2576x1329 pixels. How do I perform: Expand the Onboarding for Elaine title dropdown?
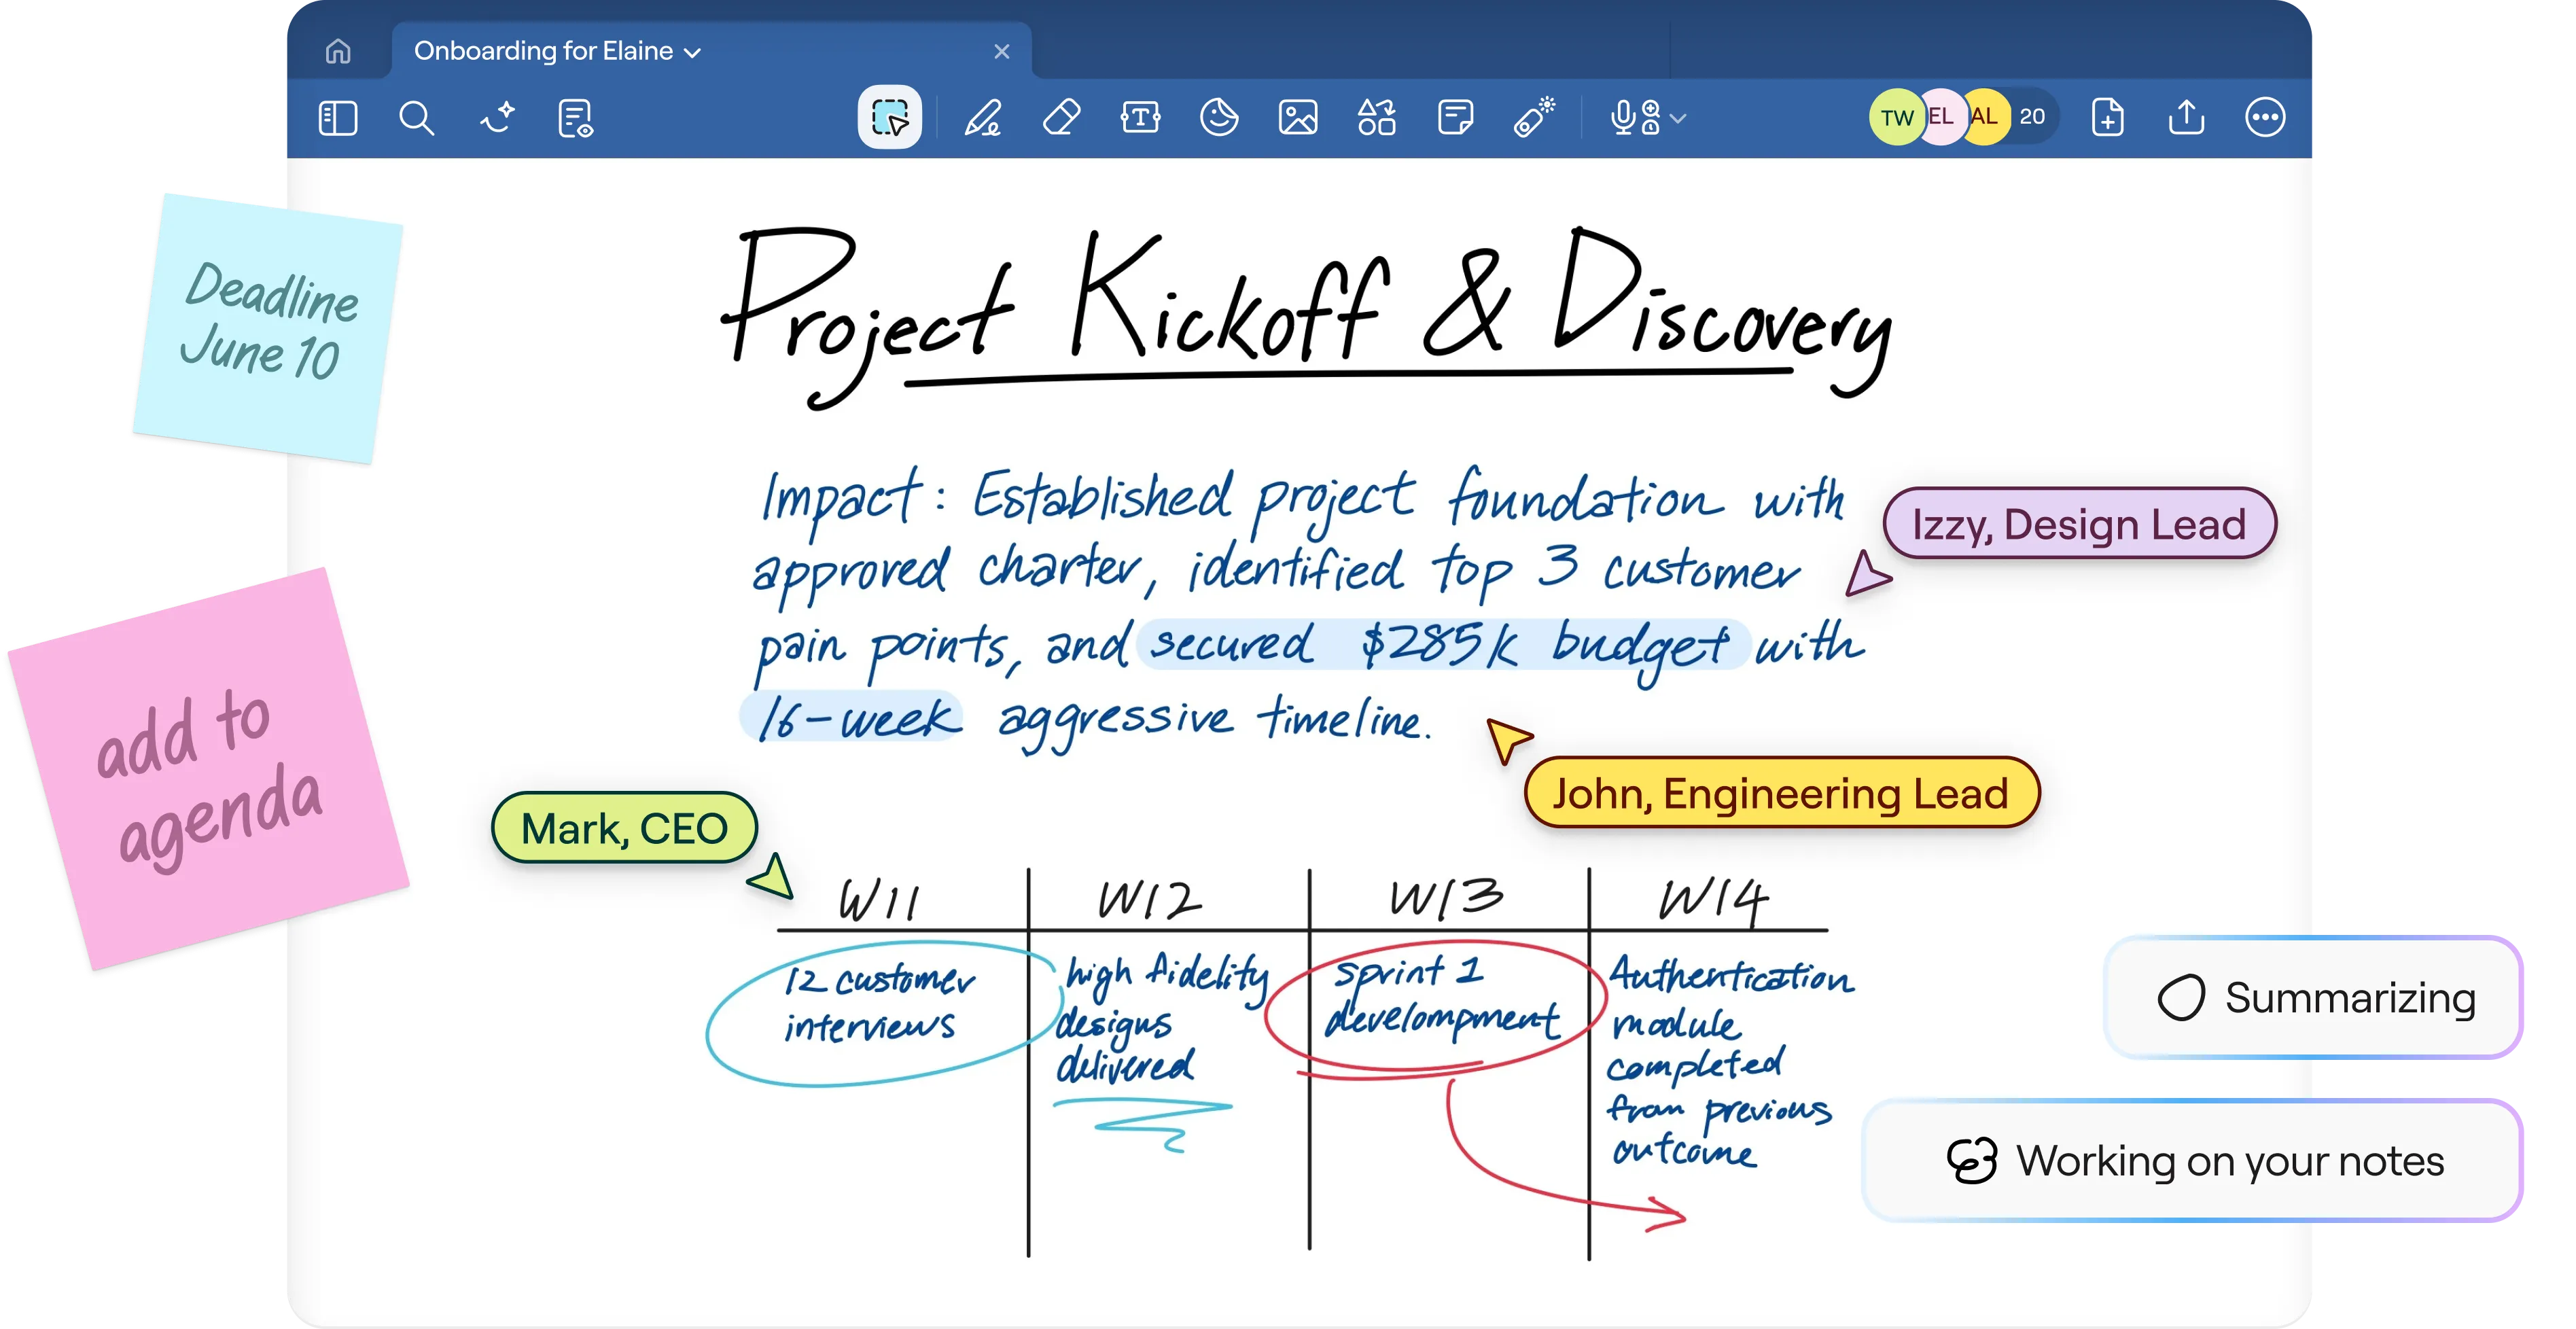coord(692,53)
